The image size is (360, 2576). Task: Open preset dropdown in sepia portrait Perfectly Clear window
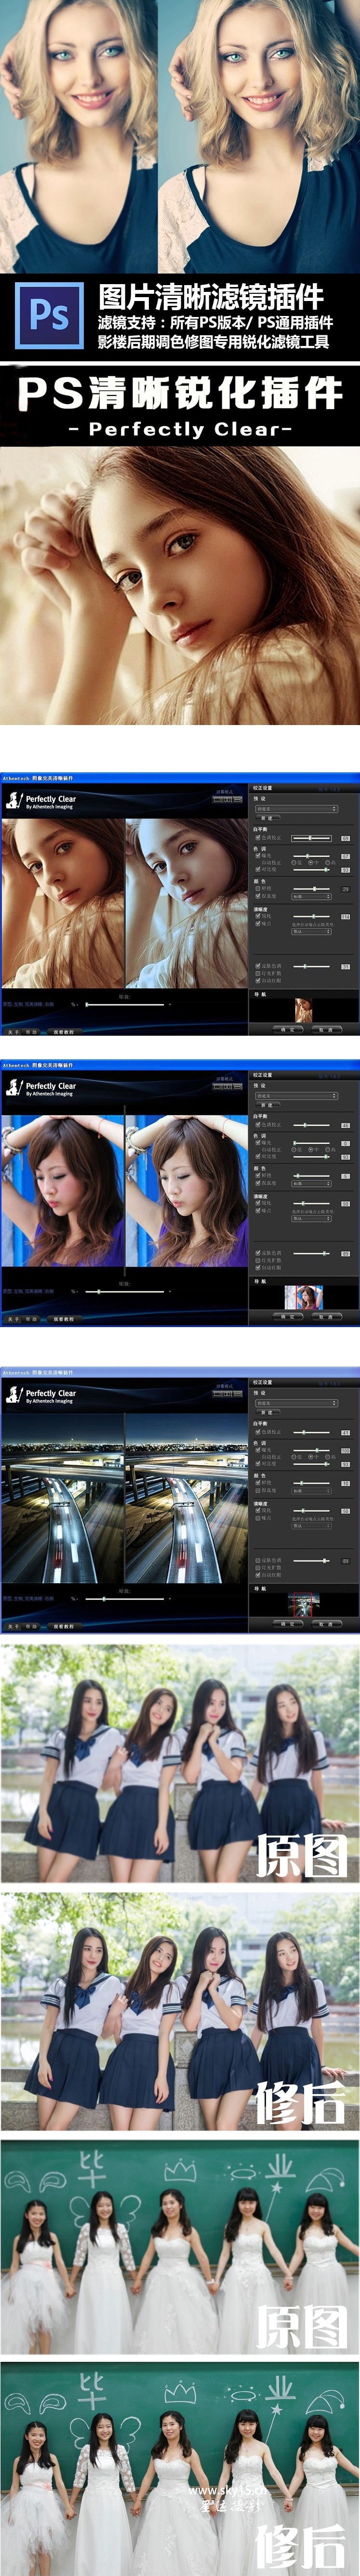(x=297, y=809)
